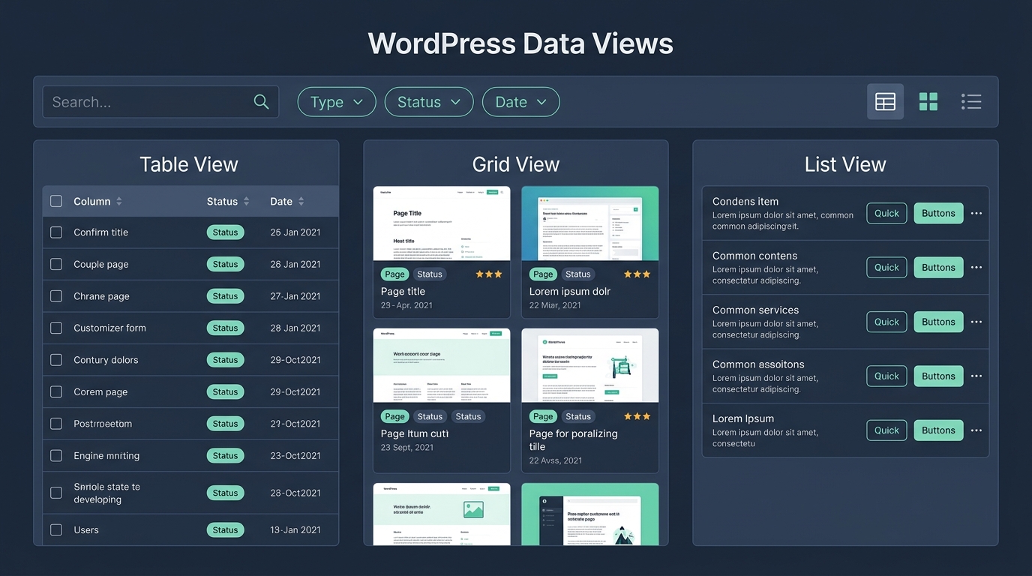Sort table using Status header arrows
The width and height of the screenshot is (1032, 576).
click(245, 202)
